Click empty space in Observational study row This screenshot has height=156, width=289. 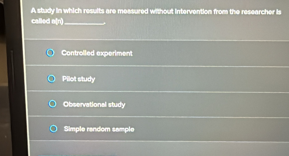pos(210,105)
